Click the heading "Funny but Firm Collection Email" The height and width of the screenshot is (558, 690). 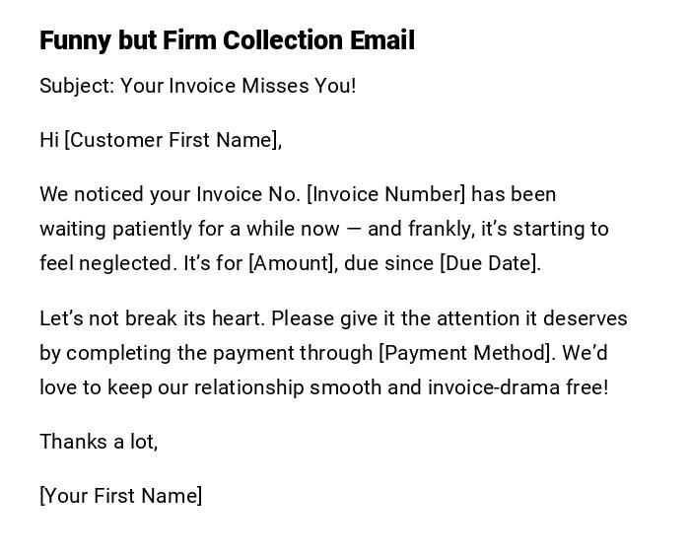[227, 40]
